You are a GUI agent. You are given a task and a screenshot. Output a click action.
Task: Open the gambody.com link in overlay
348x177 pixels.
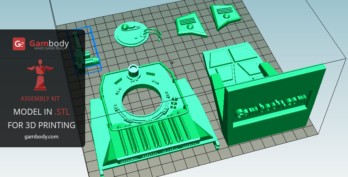pos(42,136)
